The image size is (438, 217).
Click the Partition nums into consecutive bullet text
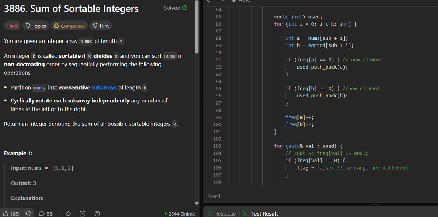point(79,88)
